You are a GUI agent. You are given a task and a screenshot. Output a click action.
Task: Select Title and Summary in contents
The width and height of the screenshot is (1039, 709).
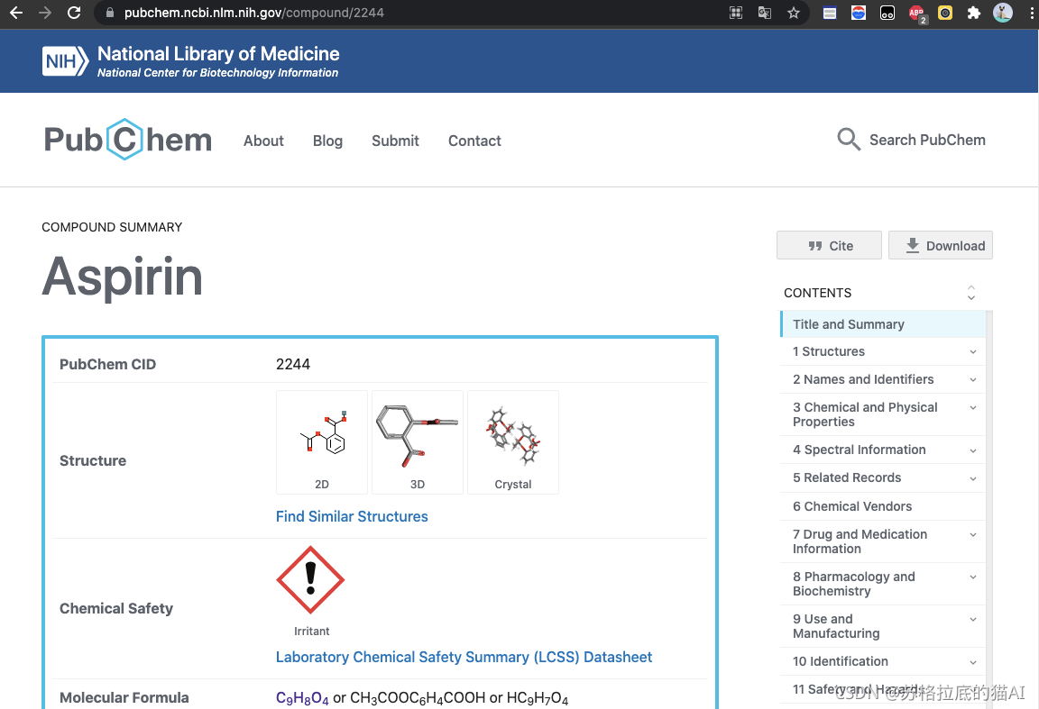pos(883,324)
